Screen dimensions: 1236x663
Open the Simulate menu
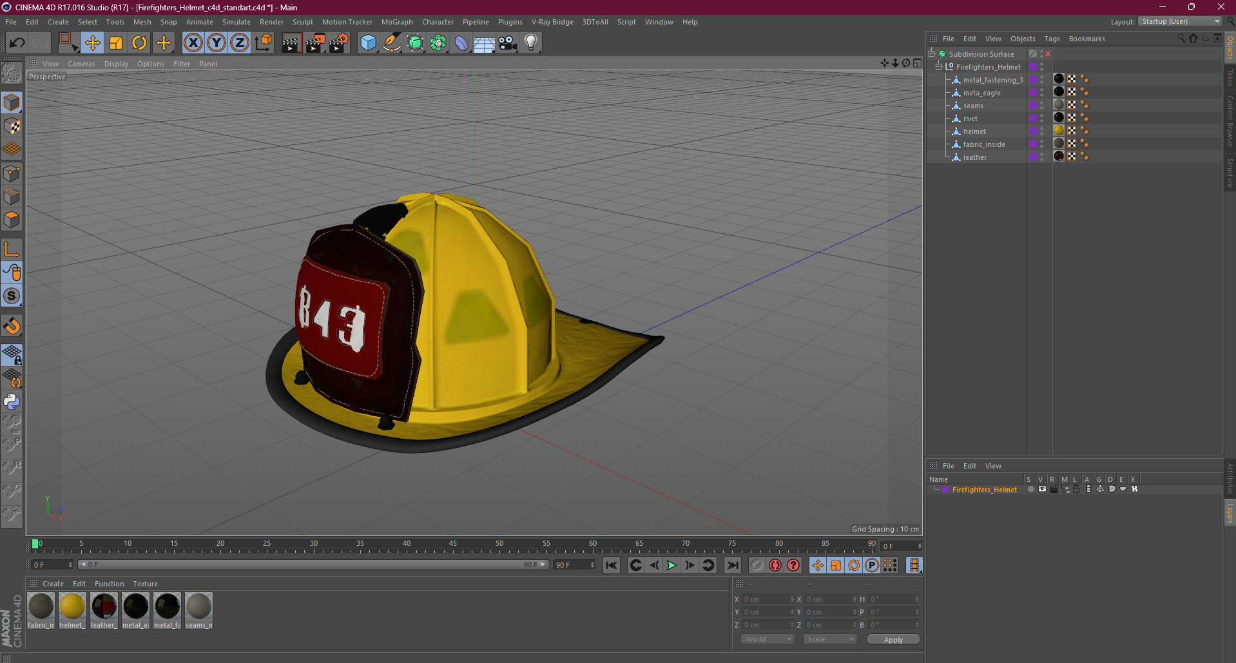[x=237, y=22]
